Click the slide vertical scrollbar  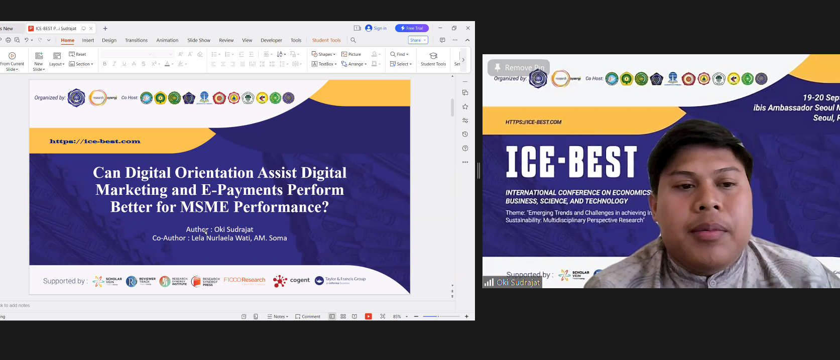point(452,107)
